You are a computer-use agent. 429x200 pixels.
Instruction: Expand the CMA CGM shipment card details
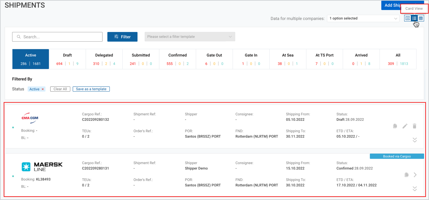415,140
